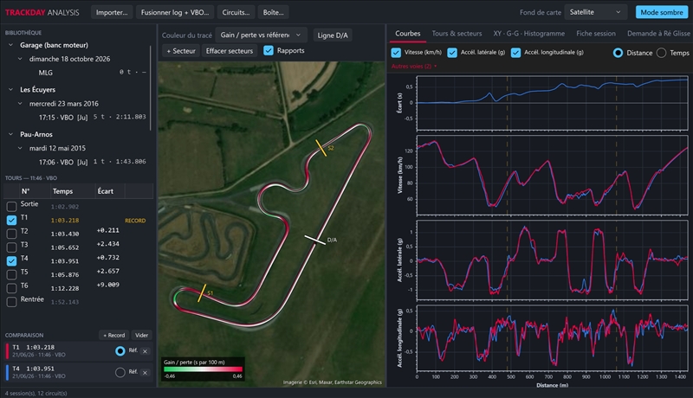Switch to Tours & secteurs tab
The width and height of the screenshot is (693, 398).
pyautogui.click(x=457, y=34)
